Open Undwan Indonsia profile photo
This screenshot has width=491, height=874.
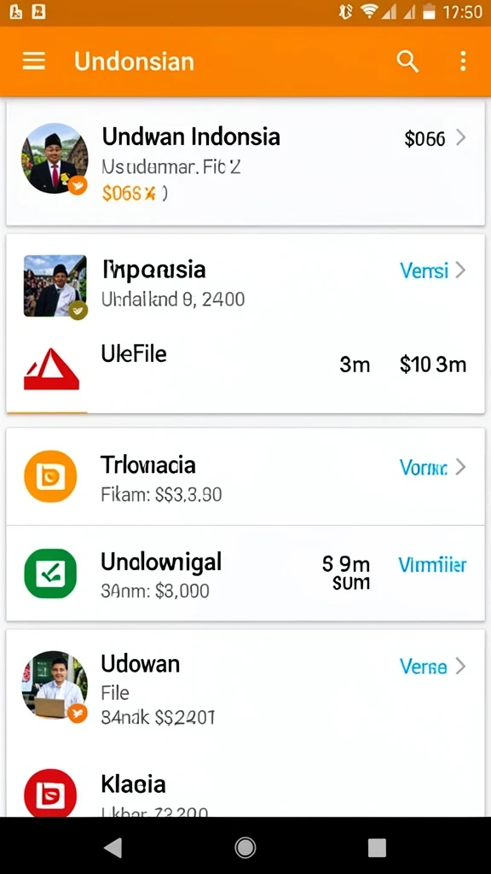tap(55, 158)
